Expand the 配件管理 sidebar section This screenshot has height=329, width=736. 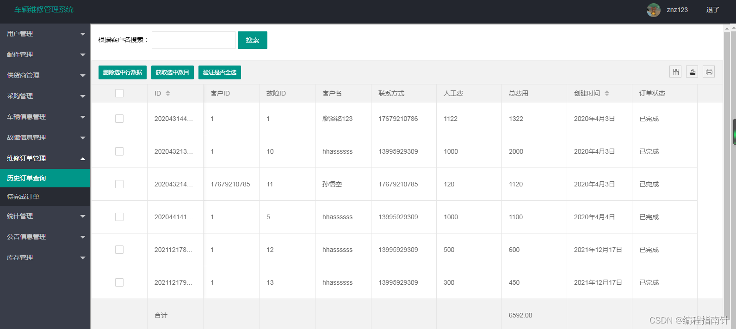(x=45, y=54)
